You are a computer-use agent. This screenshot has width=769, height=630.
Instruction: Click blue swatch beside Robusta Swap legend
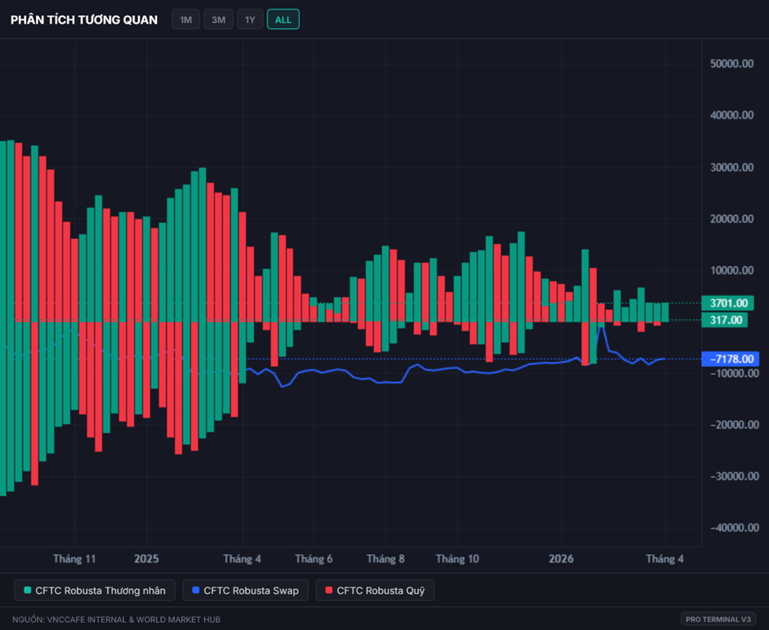coord(196,591)
